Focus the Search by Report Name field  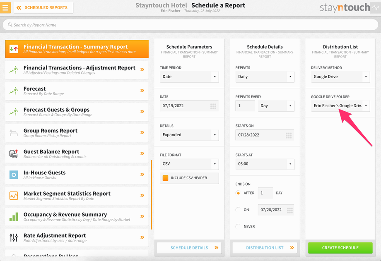(190, 25)
